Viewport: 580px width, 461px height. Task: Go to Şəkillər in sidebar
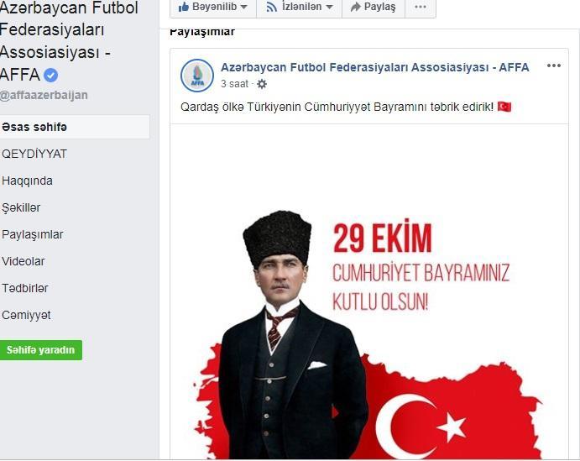click(x=21, y=208)
